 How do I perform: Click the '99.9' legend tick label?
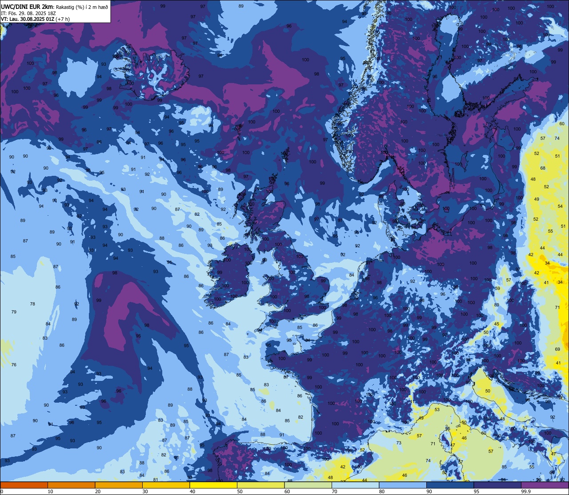pos(526,491)
